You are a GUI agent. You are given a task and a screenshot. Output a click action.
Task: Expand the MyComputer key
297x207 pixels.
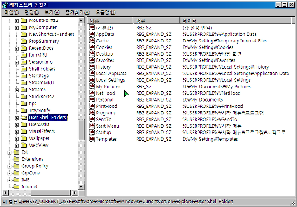tap(16, 28)
